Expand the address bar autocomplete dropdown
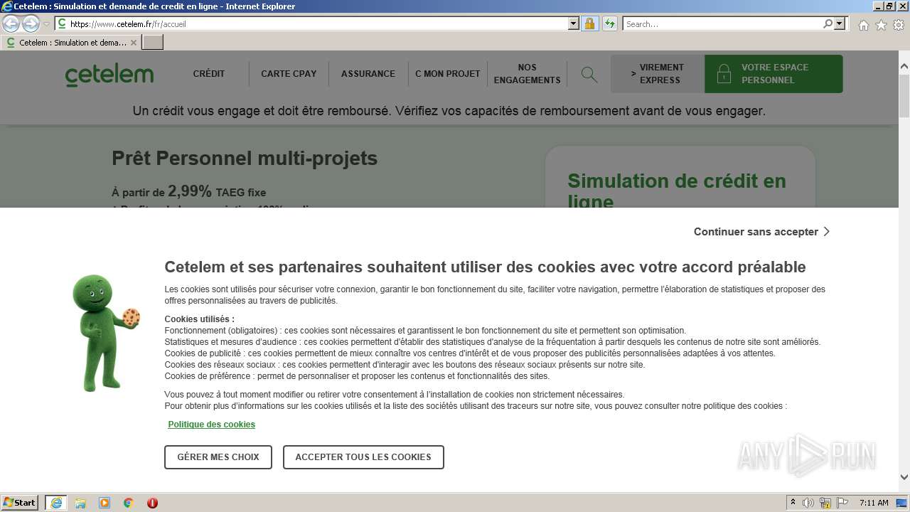910x512 pixels. tap(574, 23)
